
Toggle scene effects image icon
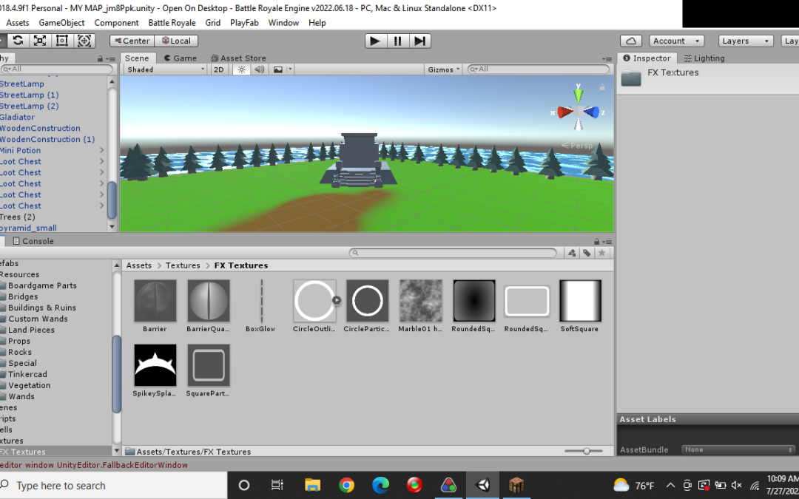(277, 69)
